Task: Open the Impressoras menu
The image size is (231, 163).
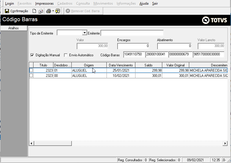Action: [44, 3]
